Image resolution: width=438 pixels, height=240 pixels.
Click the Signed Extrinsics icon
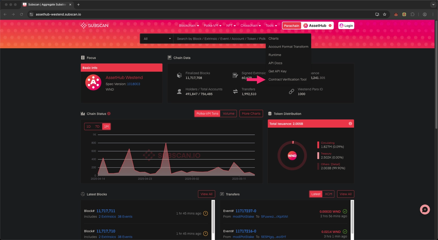pyautogui.click(x=235, y=75)
